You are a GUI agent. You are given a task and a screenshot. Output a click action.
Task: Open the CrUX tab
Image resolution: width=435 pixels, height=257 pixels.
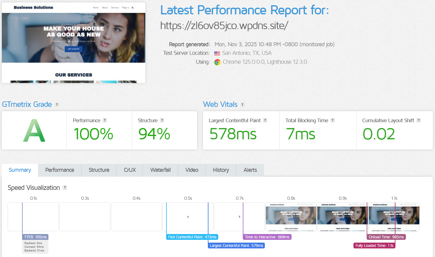130,170
